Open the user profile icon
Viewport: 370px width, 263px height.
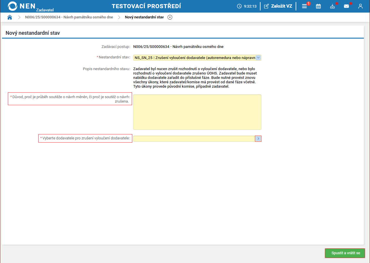pyautogui.click(x=361, y=6)
